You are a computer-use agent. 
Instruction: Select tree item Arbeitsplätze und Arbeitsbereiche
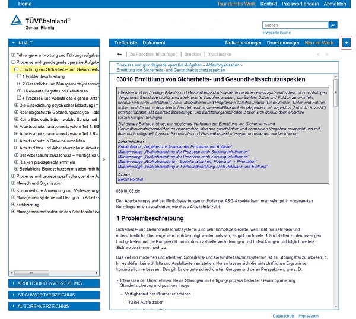click(59, 148)
